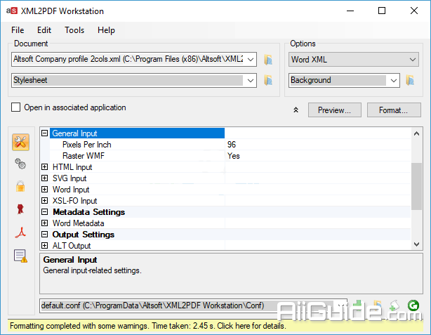Image resolution: width=431 pixels, height=335 pixels.
Task: Open the padlock security settings tab
Action: (x=21, y=186)
